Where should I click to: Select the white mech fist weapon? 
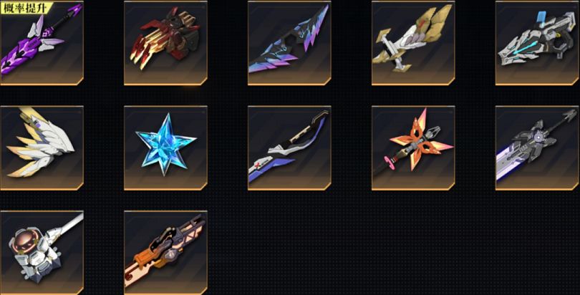(42, 253)
